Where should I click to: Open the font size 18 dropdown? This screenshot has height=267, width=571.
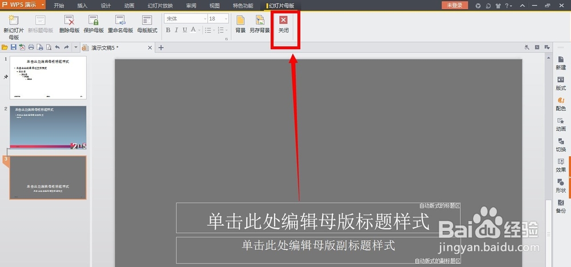pos(226,19)
